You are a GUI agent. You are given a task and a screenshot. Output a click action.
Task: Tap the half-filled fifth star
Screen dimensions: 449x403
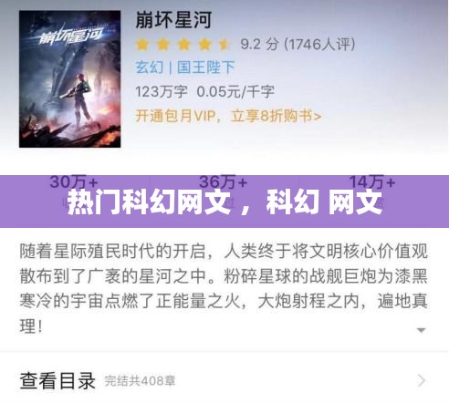coord(224,45)
